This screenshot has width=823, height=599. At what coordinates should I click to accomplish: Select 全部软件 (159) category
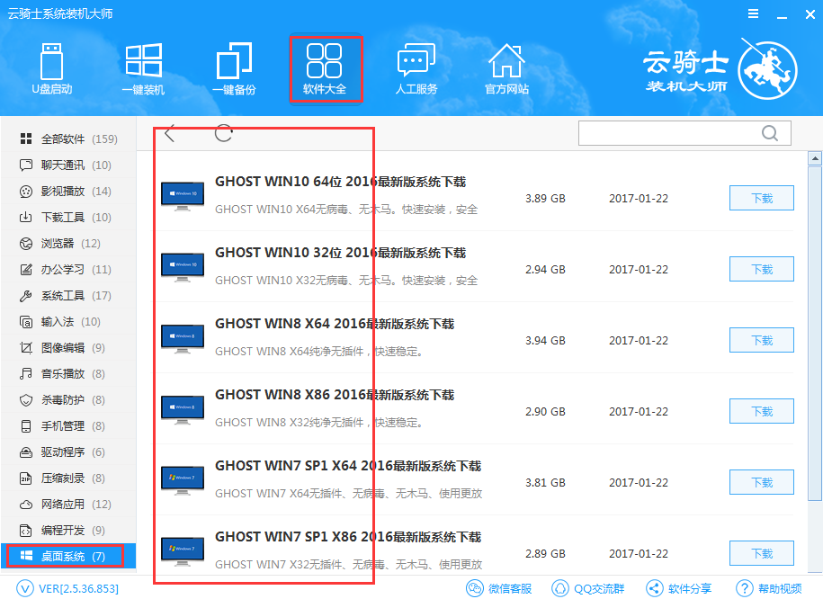[x=68, y=139]
